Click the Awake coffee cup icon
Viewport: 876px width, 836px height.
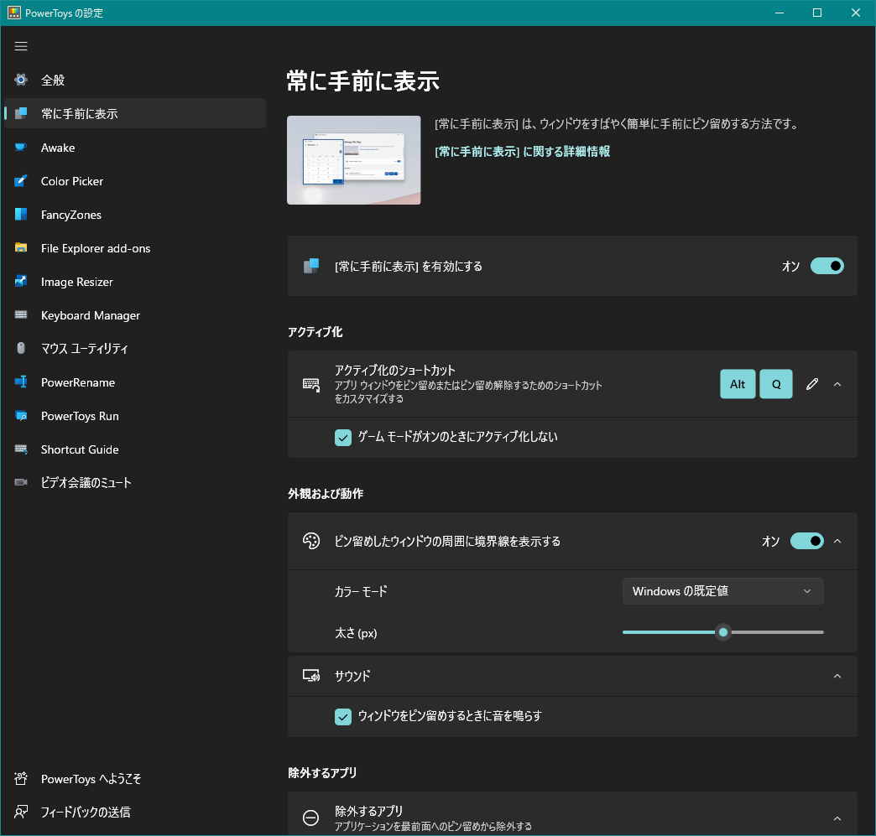21,148
